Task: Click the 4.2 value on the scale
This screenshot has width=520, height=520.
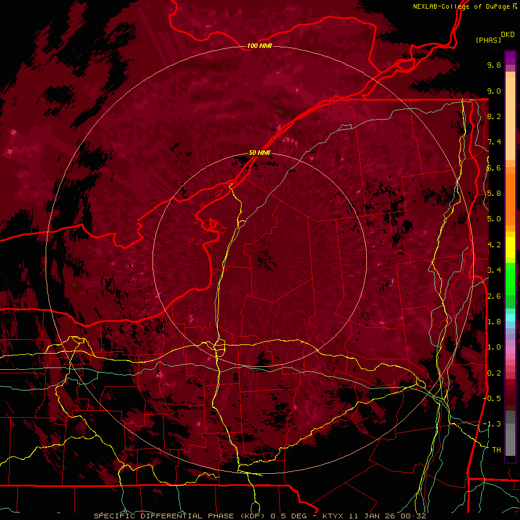Action: click(x=494, y=245)
